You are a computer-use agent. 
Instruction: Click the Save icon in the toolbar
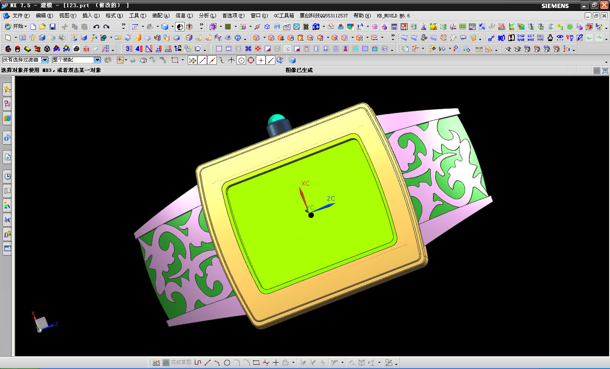click(53, 27)
